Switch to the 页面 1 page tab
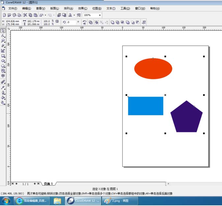The width and height of the screenshot is (222, 206). tap(48, 184)
